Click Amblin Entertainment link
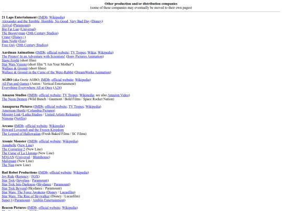Viewport: 282px width, 211px height. coord(49,201)
